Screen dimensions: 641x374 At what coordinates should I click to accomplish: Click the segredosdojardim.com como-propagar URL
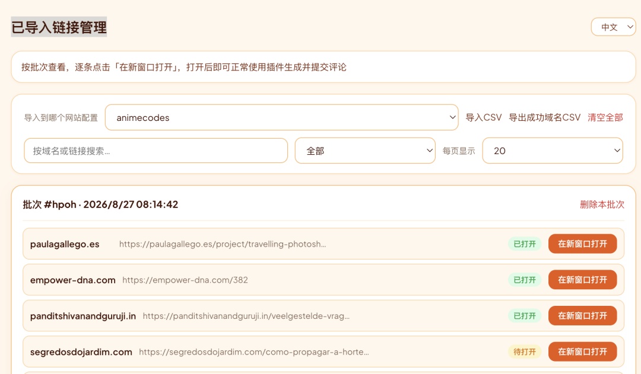(254, 352)
